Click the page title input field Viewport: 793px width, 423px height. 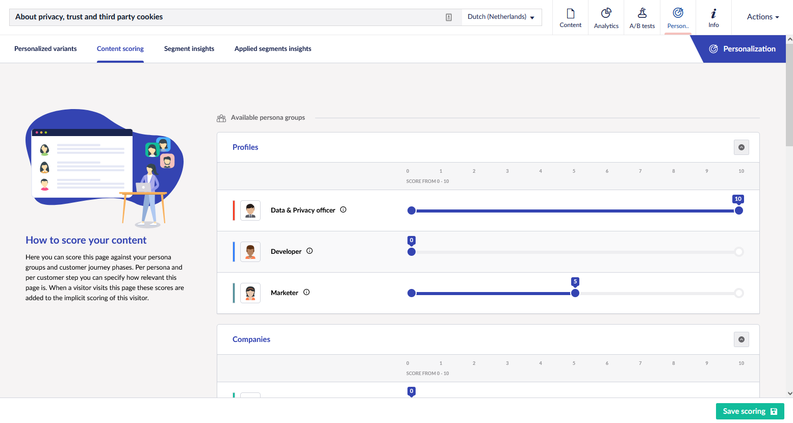tap(229, 17)
